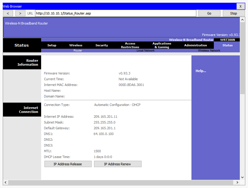Focus the URL address input field
The height and width of the screenshot is (188, 248).
point(116,13)
